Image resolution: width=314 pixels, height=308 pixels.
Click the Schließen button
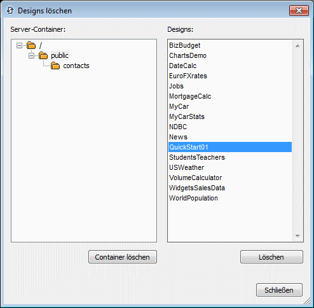coord(279,290)
